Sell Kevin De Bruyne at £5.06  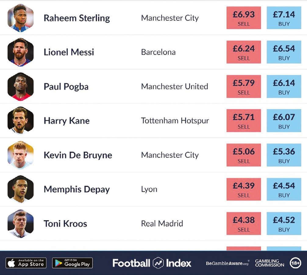point(244,155)
